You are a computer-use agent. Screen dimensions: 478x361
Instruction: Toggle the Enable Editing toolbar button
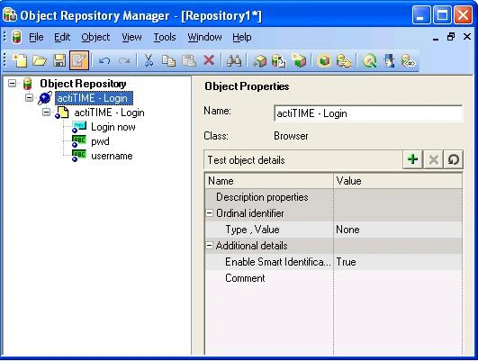[79, 60]
